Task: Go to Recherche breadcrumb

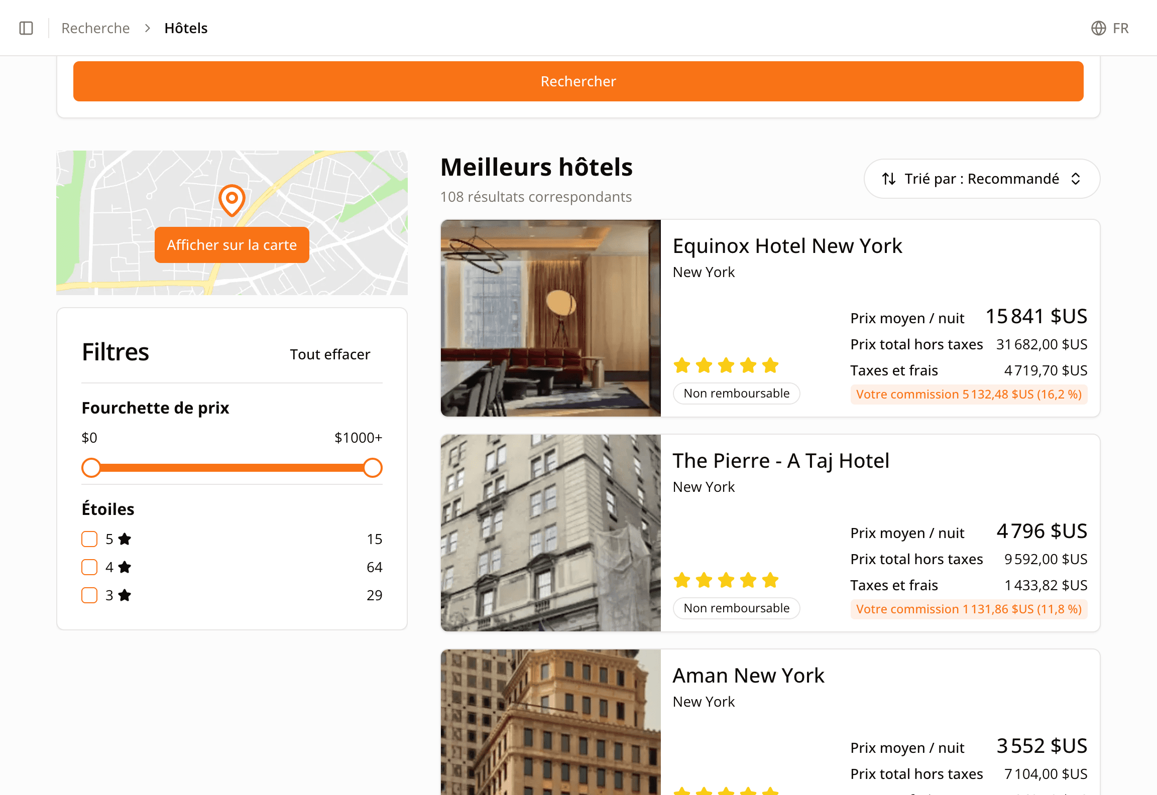Action: 95,28
